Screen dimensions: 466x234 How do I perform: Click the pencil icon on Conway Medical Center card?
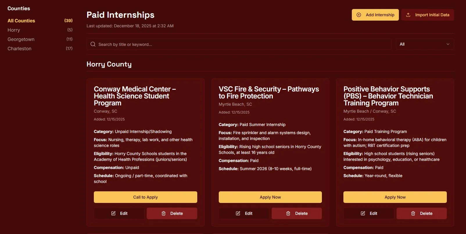(113, 213)
